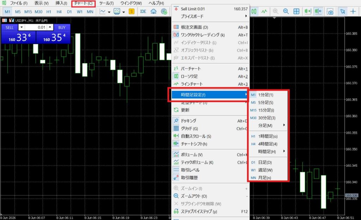Image resolution: width=361 pixels, height=220 pixels.
Task: Toggle the grid icon in the toolbar
Action: (296, 11)
